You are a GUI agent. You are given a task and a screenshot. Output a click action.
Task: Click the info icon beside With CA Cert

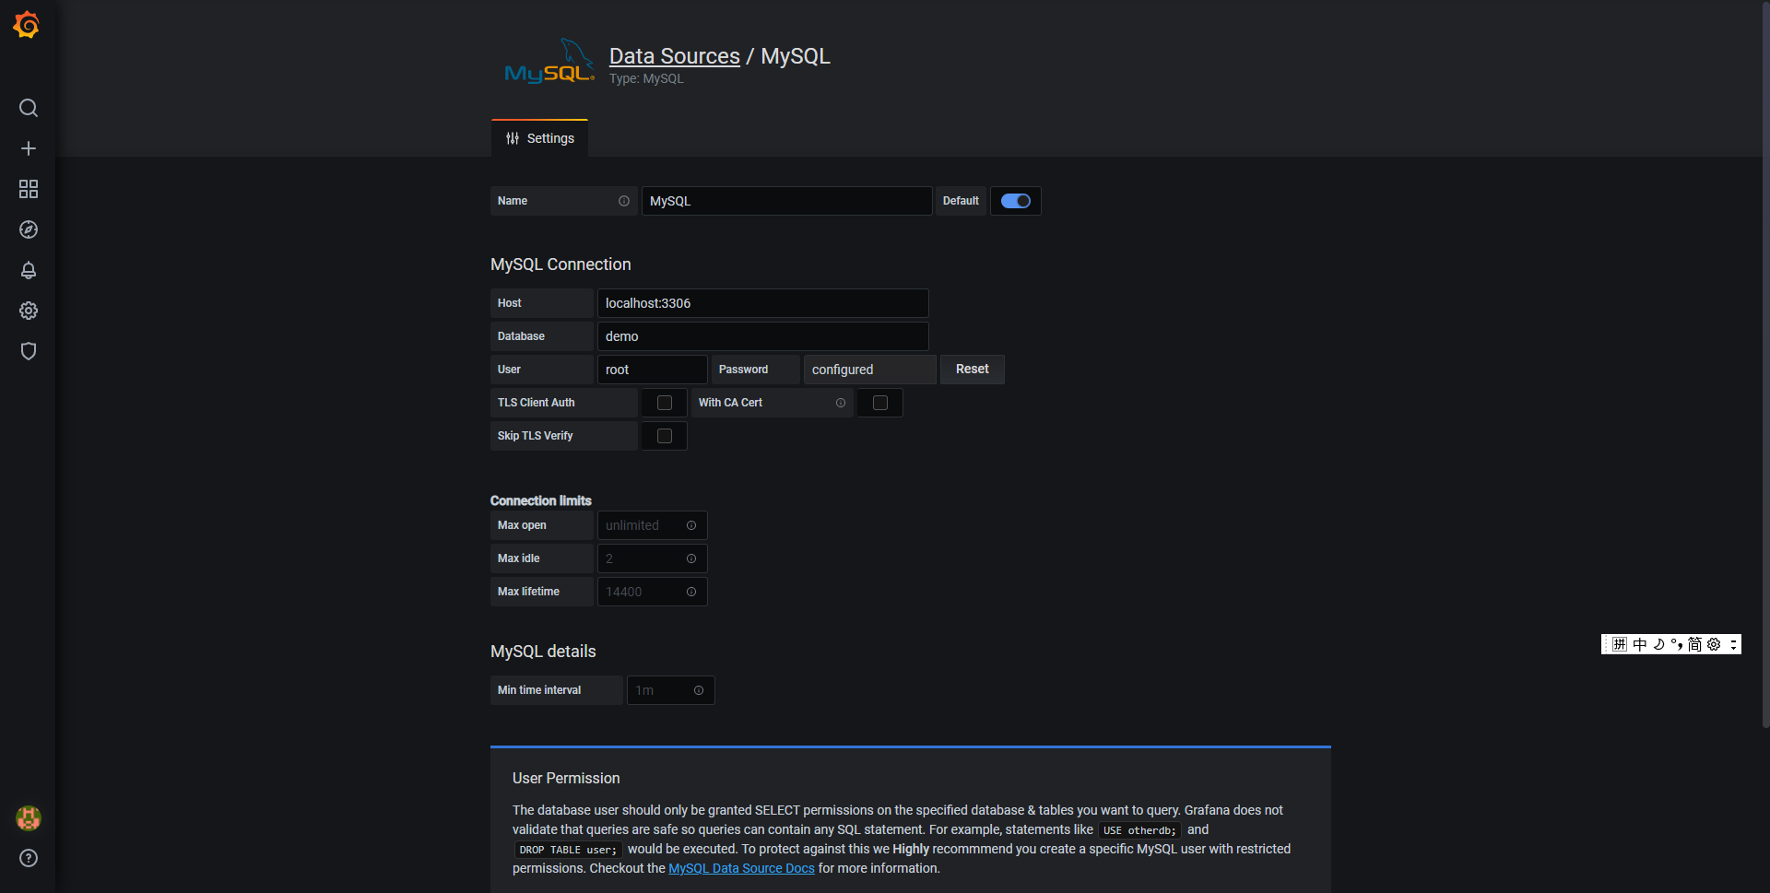(841, 403)
